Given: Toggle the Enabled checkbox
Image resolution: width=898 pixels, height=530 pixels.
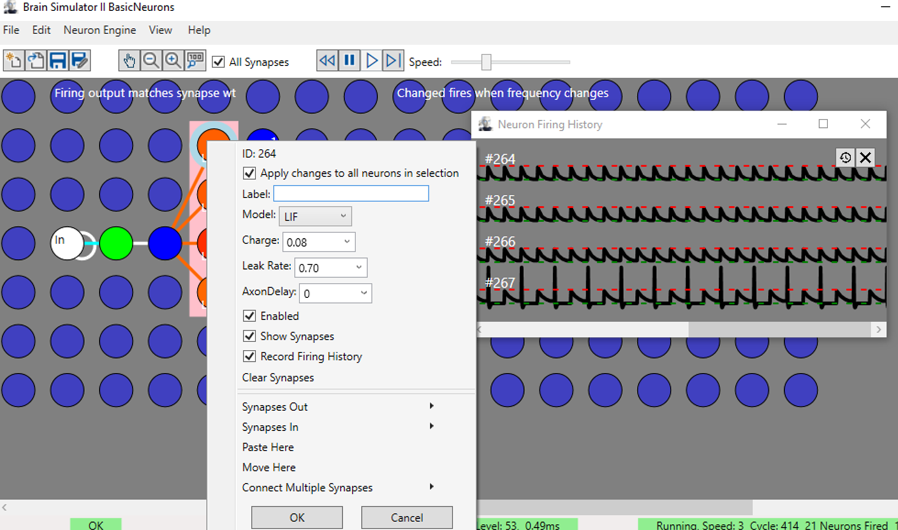Looking at the screenshot, I should (249, 316).
